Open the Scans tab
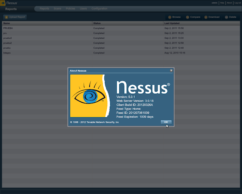Viewport: 242px width, 194px height. tap(57, 9)
